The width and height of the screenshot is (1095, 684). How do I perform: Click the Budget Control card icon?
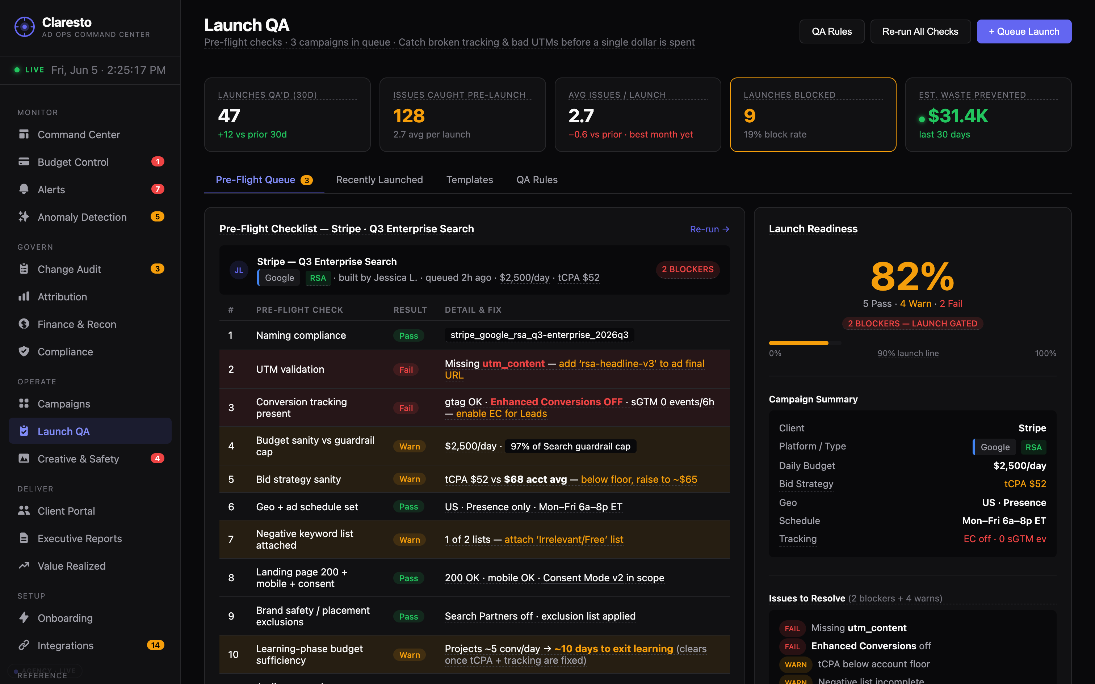click(x=24, y=162)
